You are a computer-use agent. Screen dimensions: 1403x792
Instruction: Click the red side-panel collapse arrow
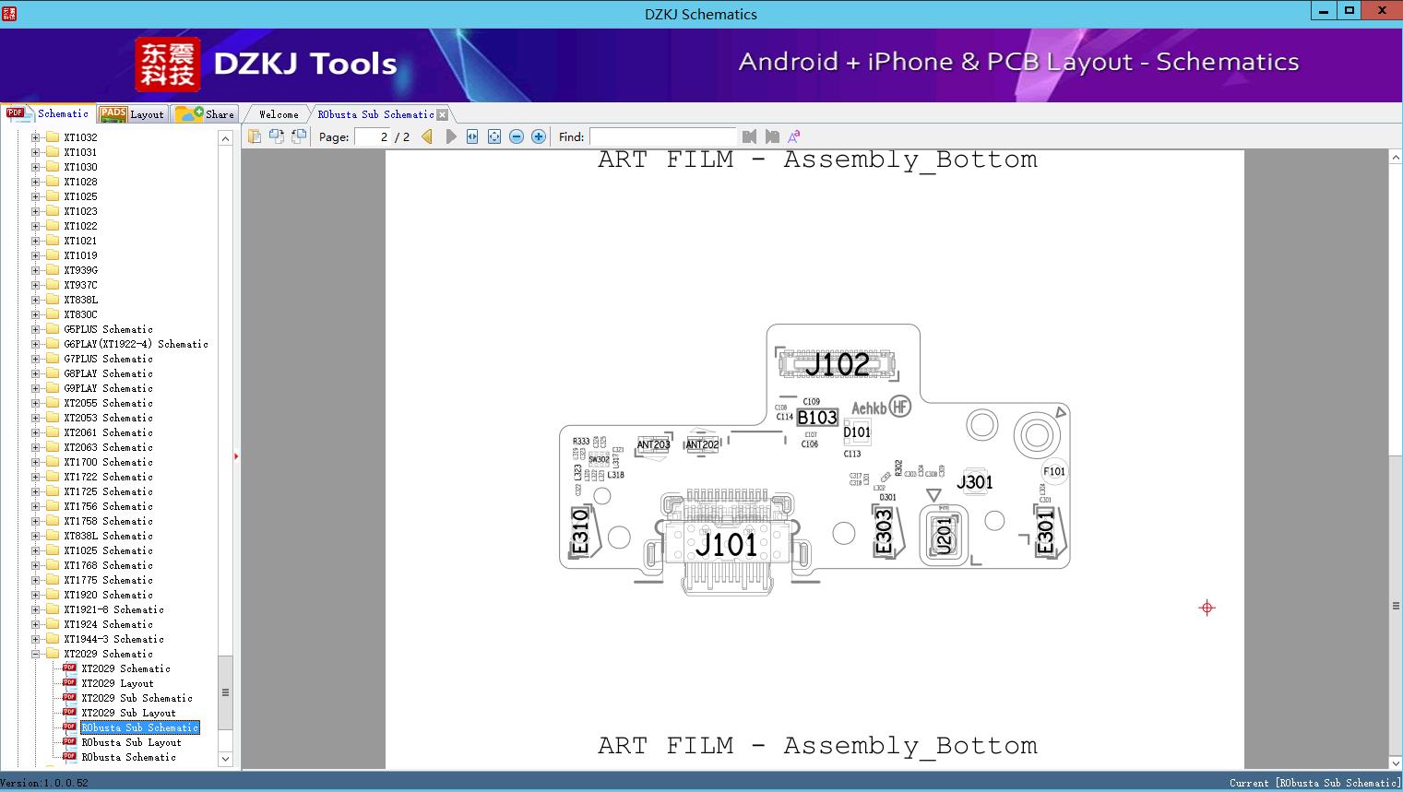coord(236,456)
